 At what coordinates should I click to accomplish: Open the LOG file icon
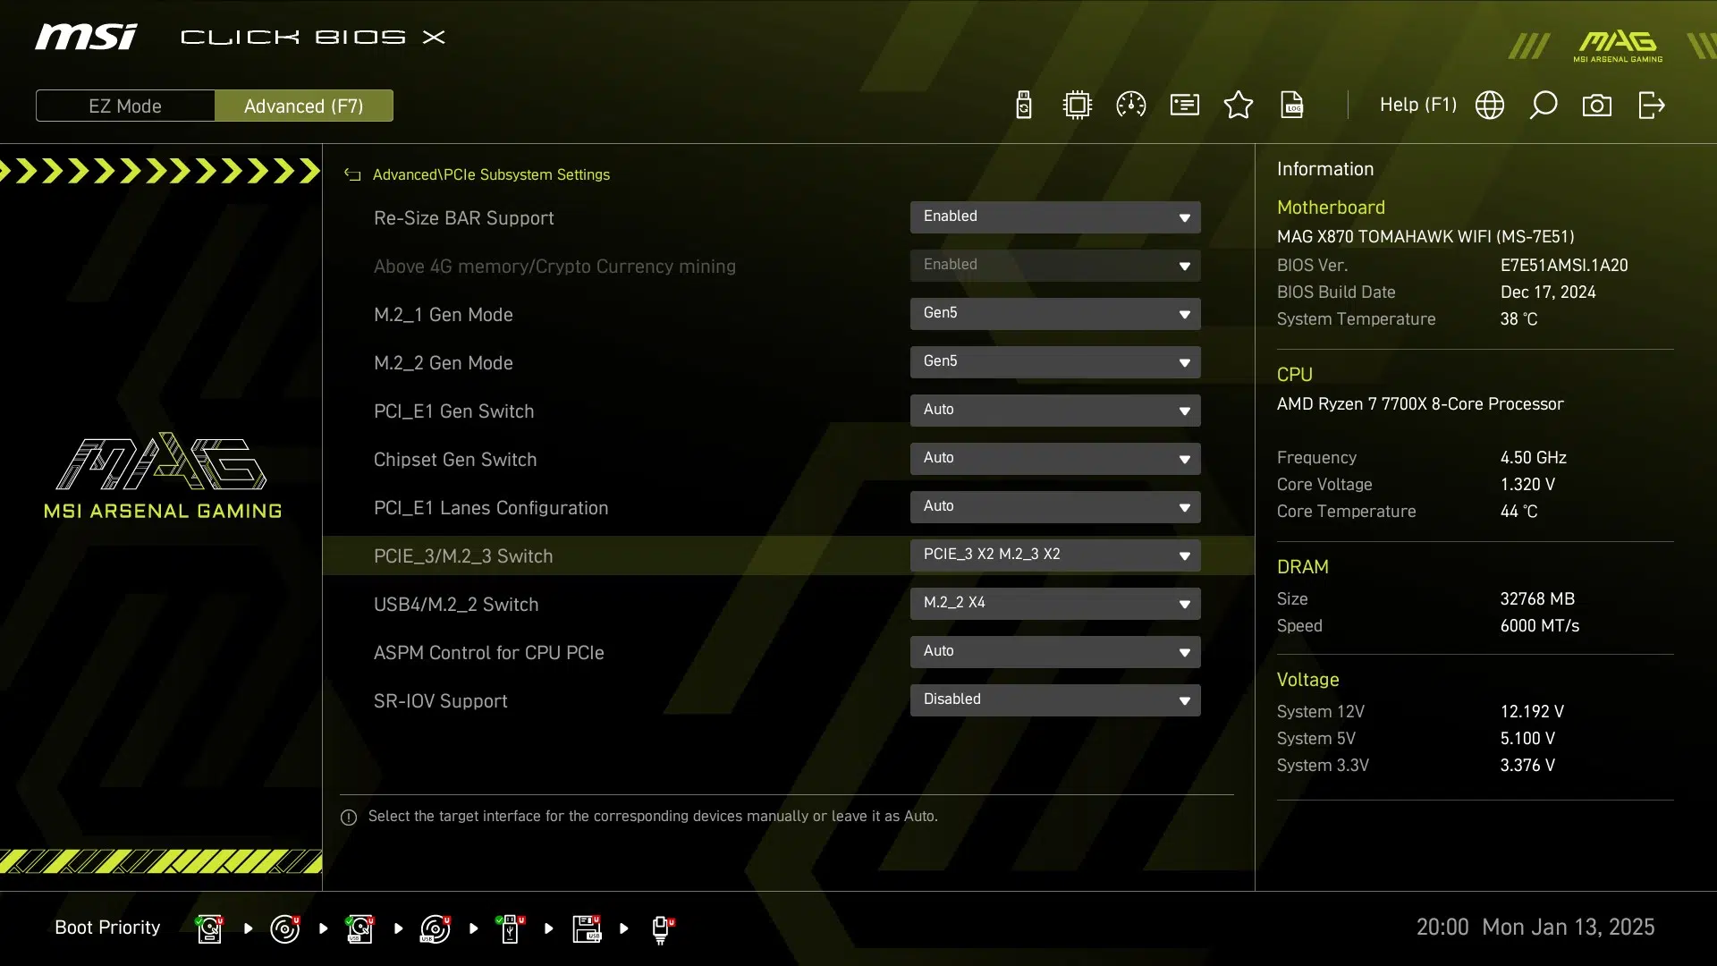(x=1292, y=106)
